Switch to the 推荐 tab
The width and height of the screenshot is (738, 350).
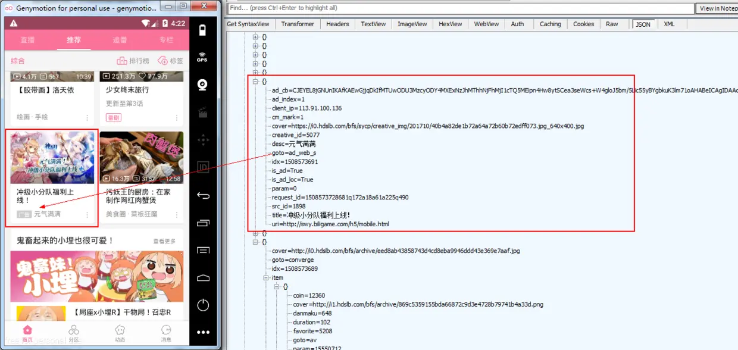tap(74, 40)
